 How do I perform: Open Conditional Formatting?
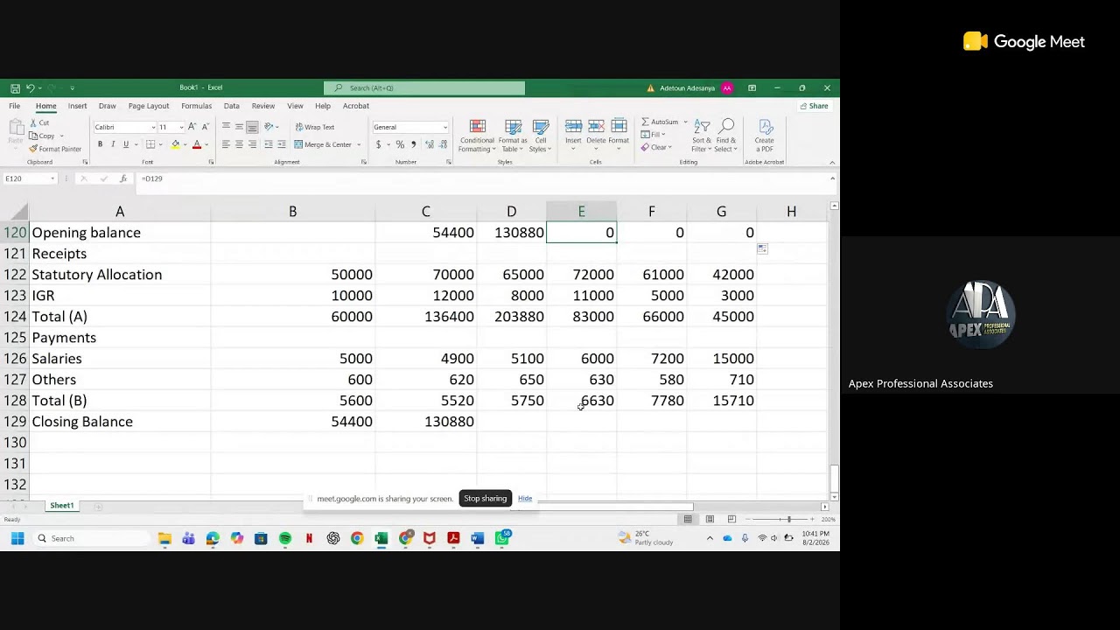pos(477,136)
